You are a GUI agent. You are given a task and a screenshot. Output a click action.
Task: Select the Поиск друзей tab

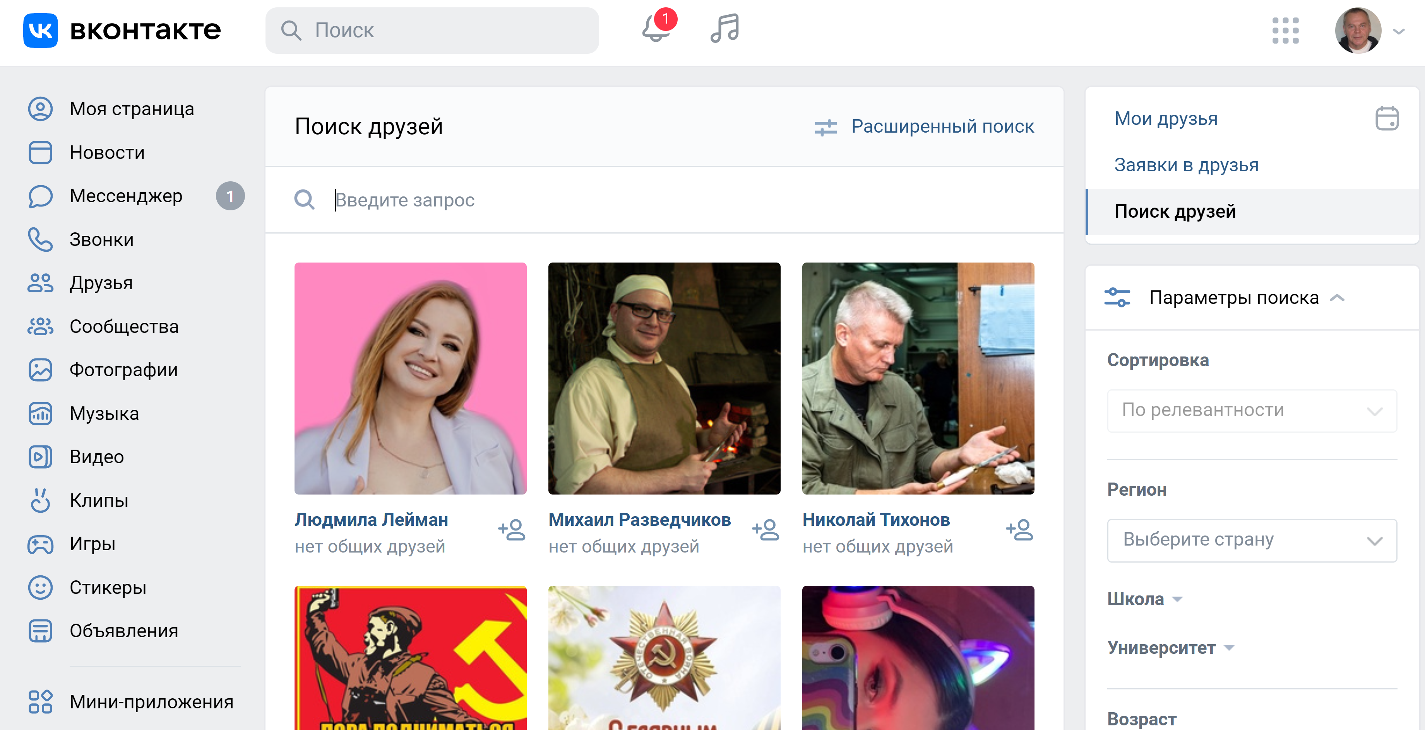click(1252, 211)
